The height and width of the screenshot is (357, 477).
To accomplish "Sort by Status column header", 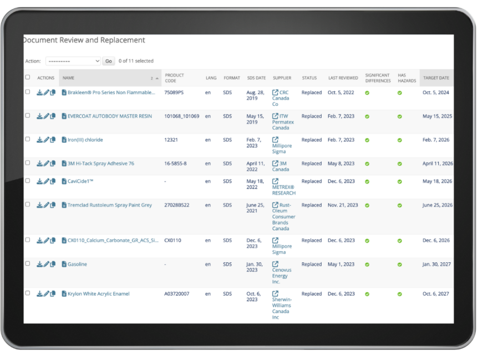I will (x=309, y=78).
